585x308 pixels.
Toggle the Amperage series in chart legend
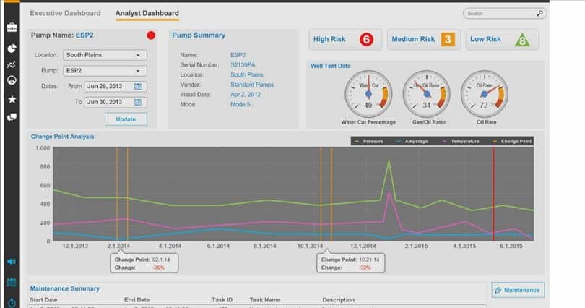412,141
